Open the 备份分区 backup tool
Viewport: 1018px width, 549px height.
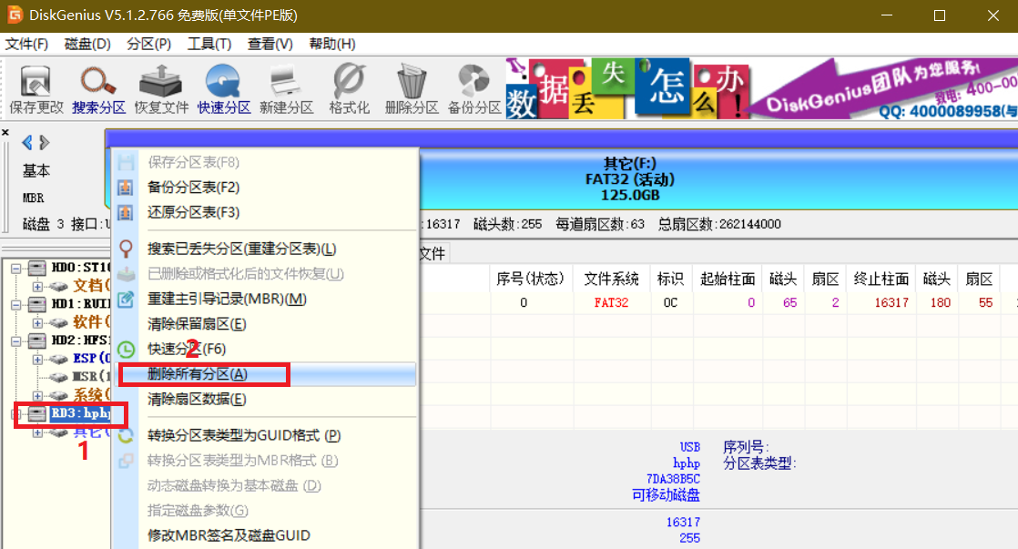point(474,89)
